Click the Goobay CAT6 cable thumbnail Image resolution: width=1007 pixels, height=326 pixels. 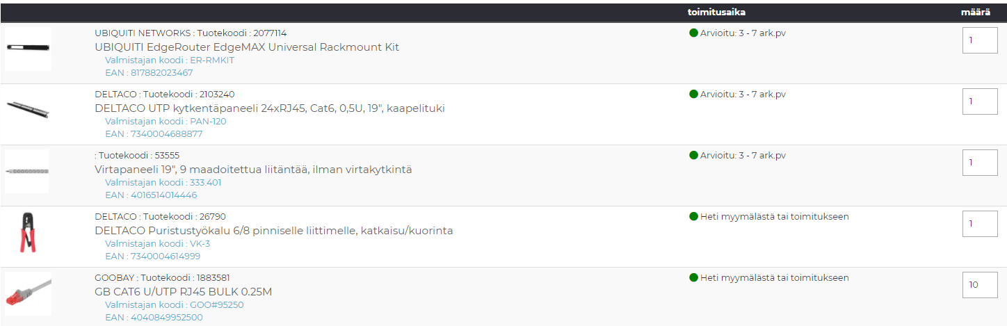tap(28, 293)
